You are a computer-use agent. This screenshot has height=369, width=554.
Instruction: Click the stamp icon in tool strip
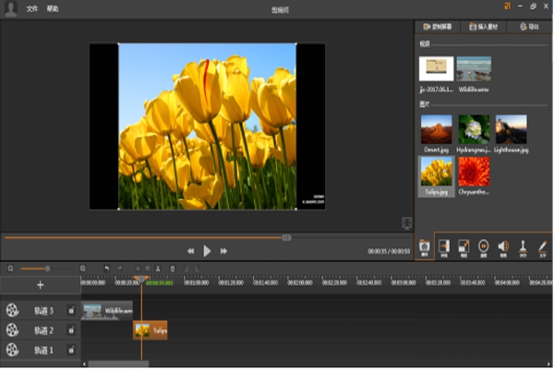point(523,246)
